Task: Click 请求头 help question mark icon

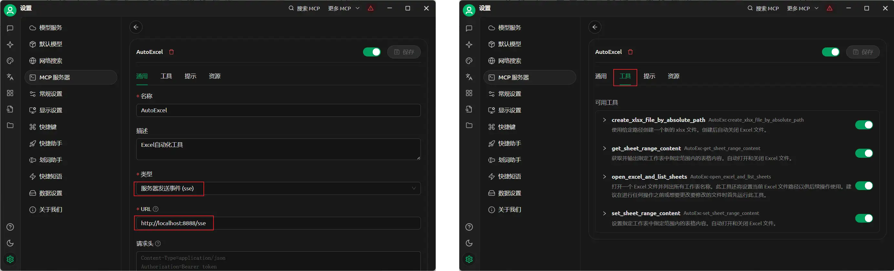Action: [158, 244]
